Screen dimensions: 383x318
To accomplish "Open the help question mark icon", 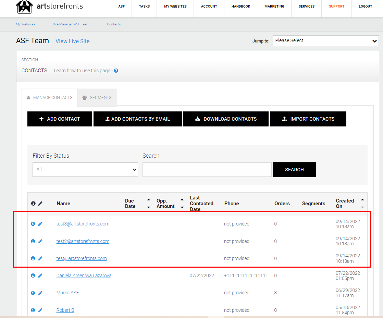I will click(116, 71).
